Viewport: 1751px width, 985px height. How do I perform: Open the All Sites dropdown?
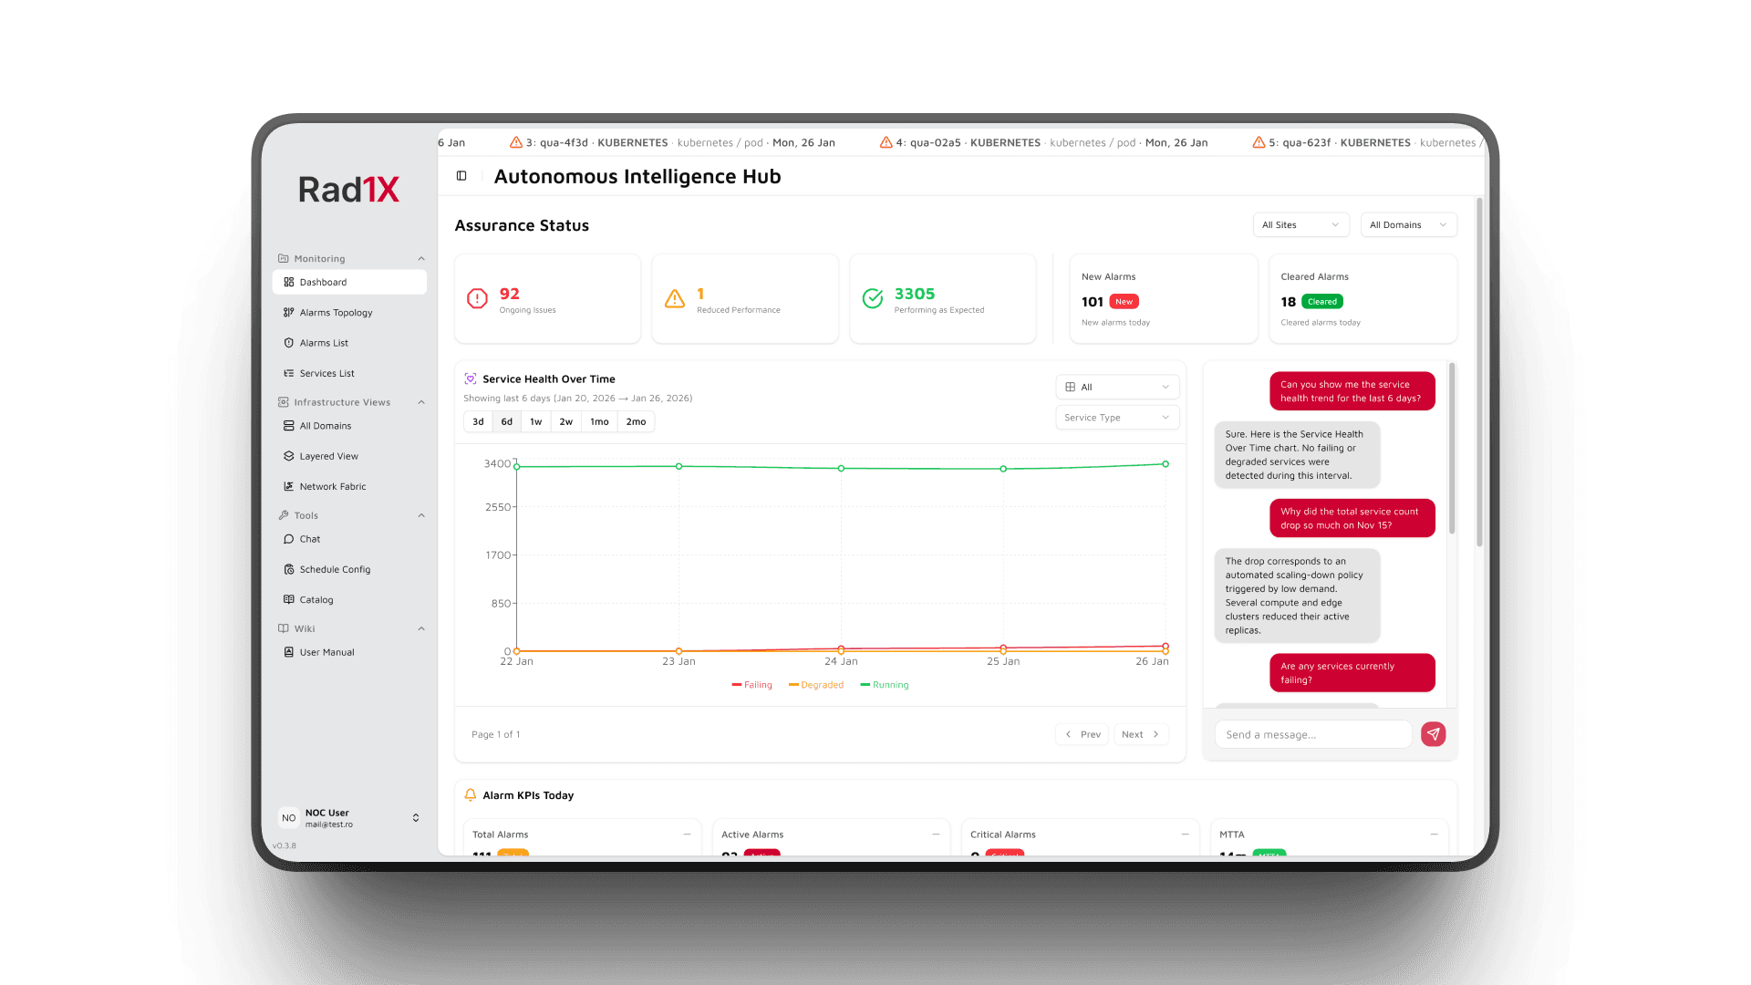[1300, 224]
